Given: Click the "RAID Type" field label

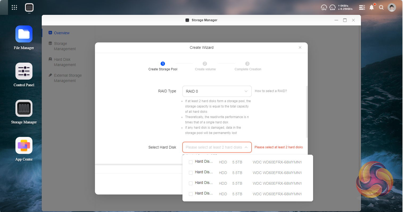Looking at the screenshot, I should point(167,91).
